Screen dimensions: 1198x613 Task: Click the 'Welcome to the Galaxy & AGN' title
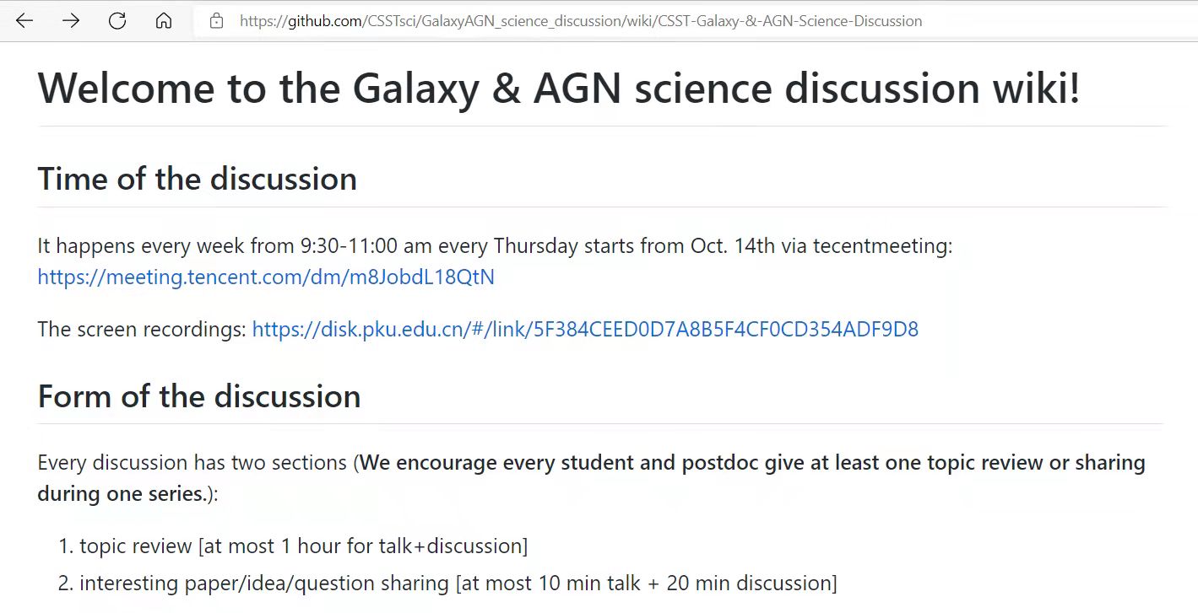[559, 88]
